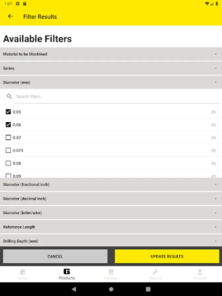Go back using the header arrow
222x296 pixels.
tap(11, 16)
